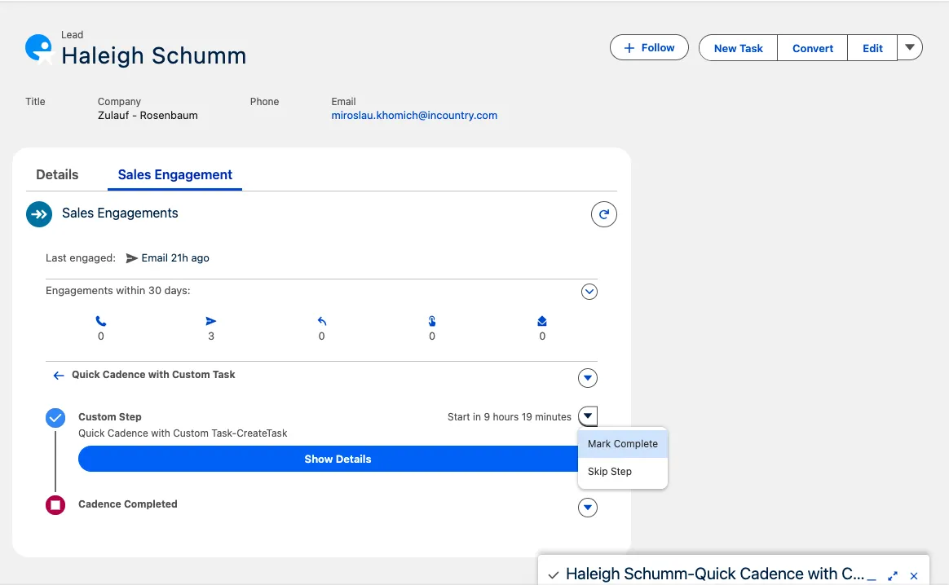
Task: Click the Custom Step checkmark circle
Action: pos(55,418)
